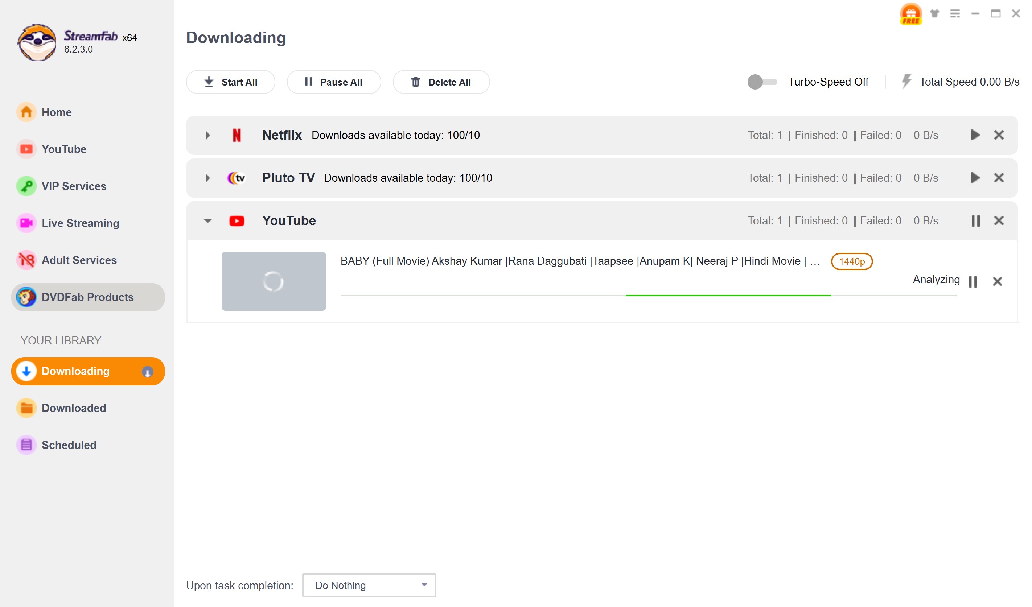Click the Start All button

(x=231, y=82)
